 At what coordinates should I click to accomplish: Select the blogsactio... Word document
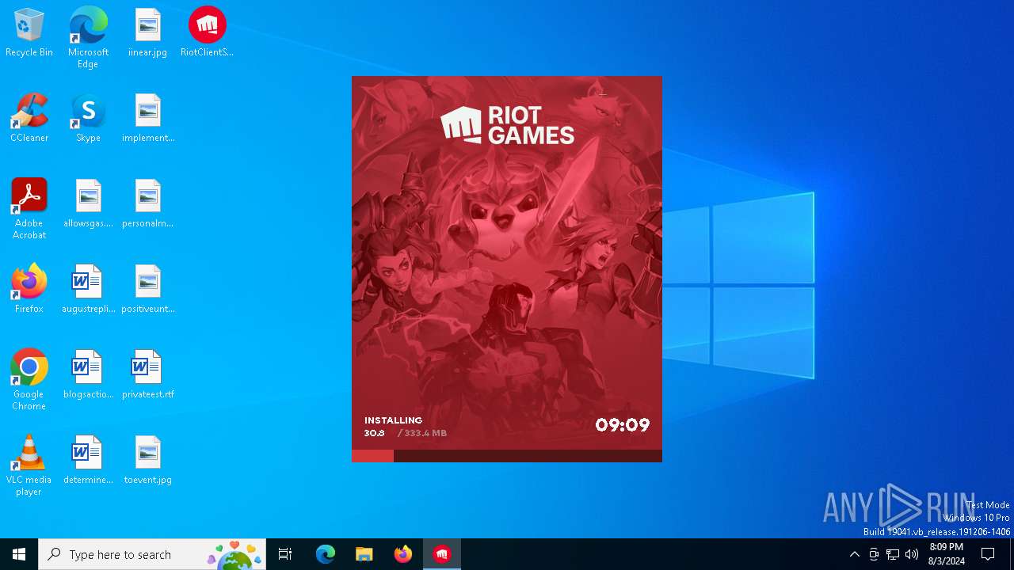coord(88,375)
